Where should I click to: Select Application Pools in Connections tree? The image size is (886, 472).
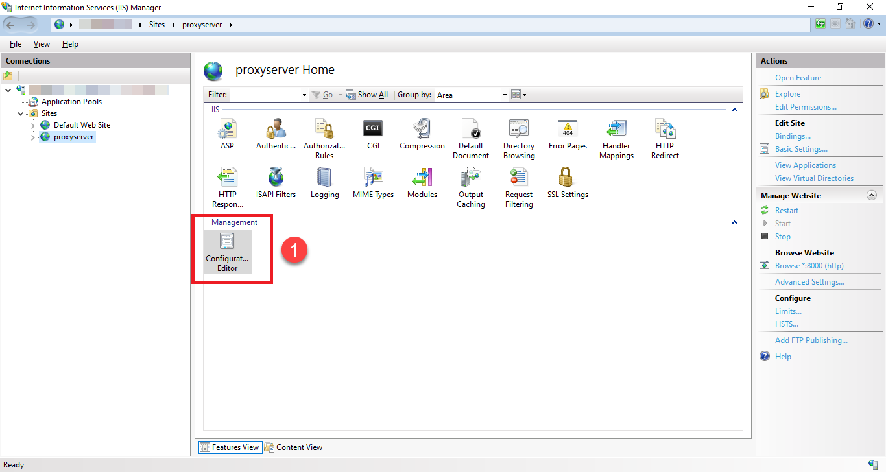coord(71,102)
